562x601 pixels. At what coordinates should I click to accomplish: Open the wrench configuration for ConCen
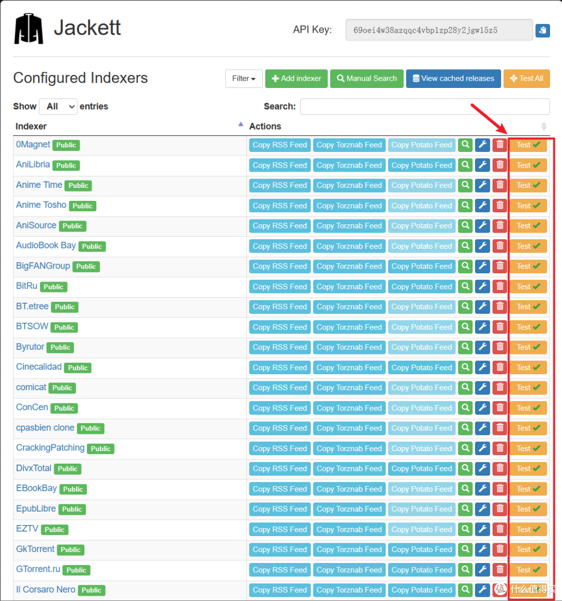point(483,408)
